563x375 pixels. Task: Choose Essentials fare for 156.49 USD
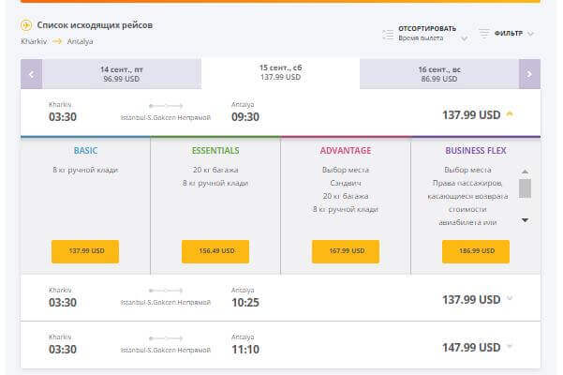(215, 251)
